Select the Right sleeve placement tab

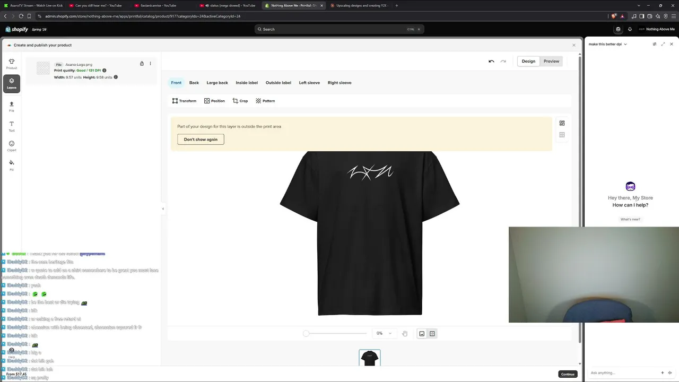click(339, 83)
